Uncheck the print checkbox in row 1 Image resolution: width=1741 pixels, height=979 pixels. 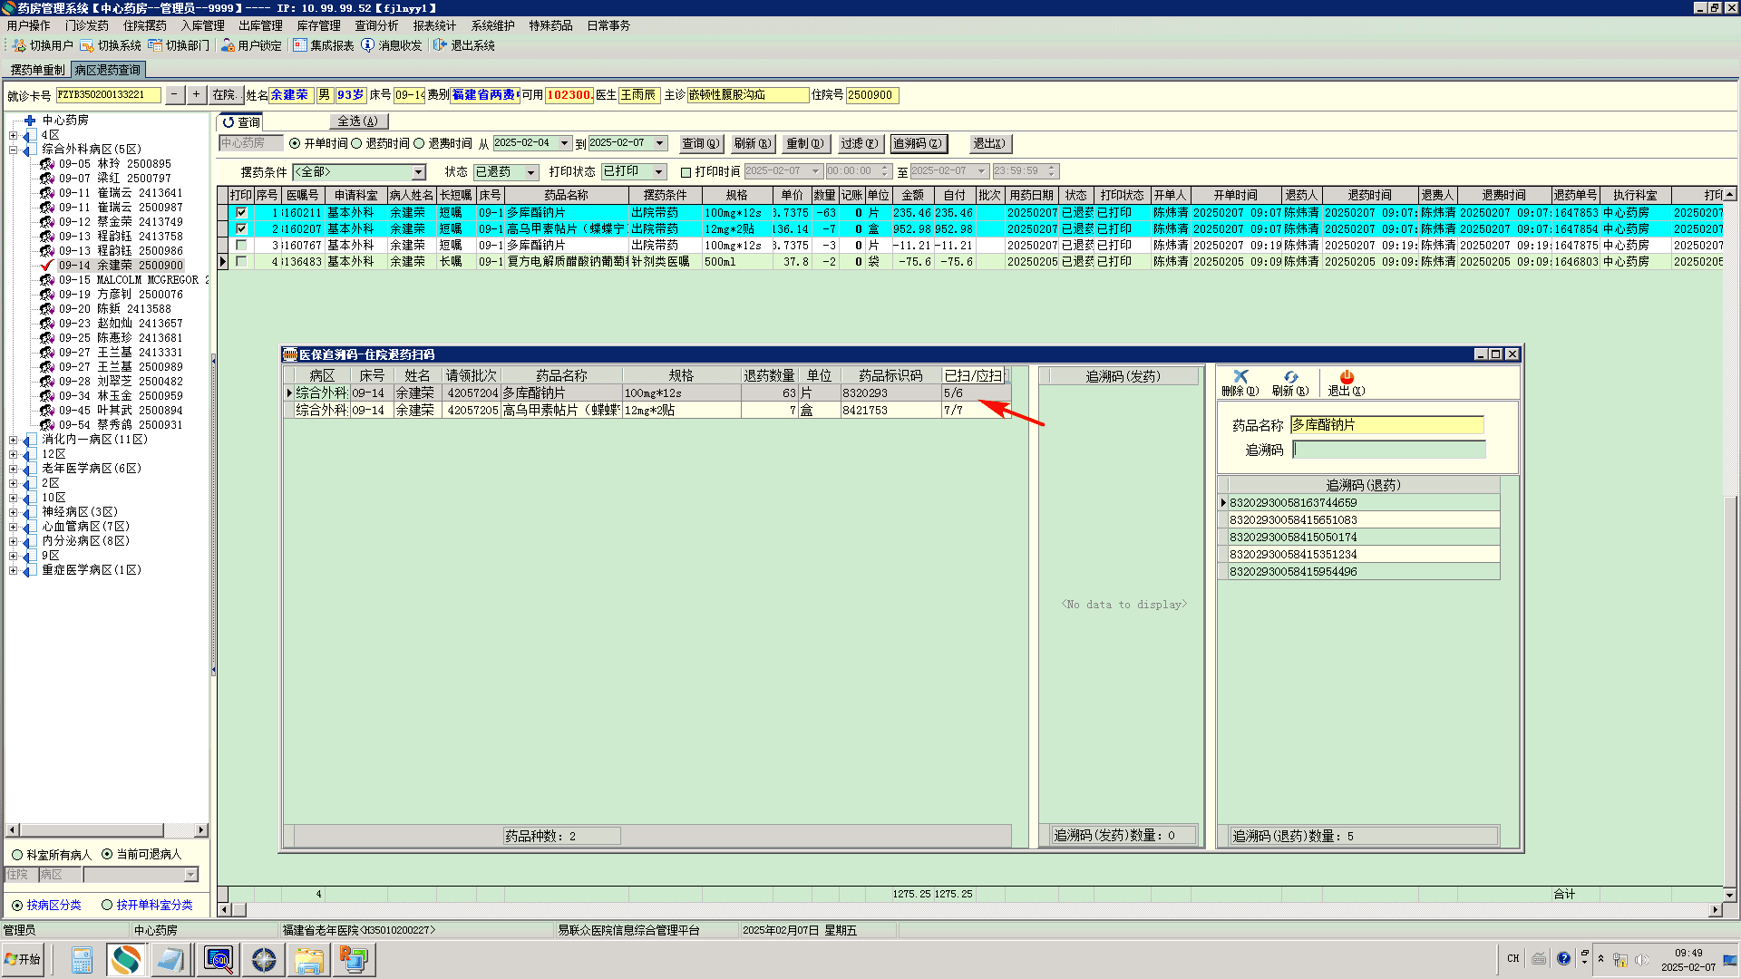tap(241, 213)
